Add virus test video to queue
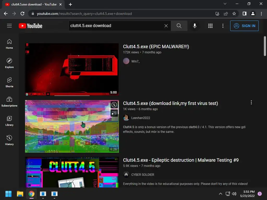This screenshot has width=267, height=200. pyautogui.click(x=114, y=113)
